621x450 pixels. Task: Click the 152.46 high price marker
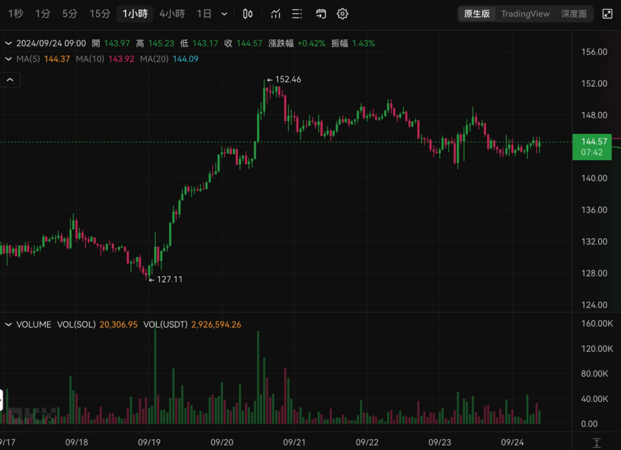tap(284, 79)
